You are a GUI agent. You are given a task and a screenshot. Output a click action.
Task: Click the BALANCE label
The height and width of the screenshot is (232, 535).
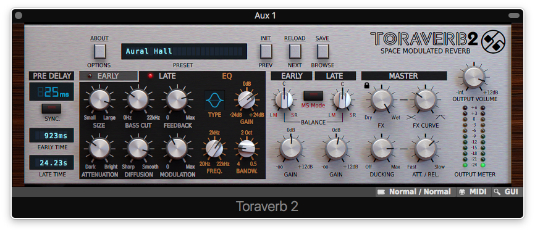[x=313, y=122]
